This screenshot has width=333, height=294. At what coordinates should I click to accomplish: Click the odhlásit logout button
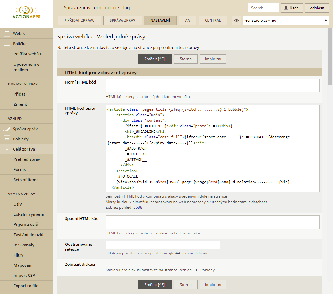pyautogui.click(x=317, y=8)
